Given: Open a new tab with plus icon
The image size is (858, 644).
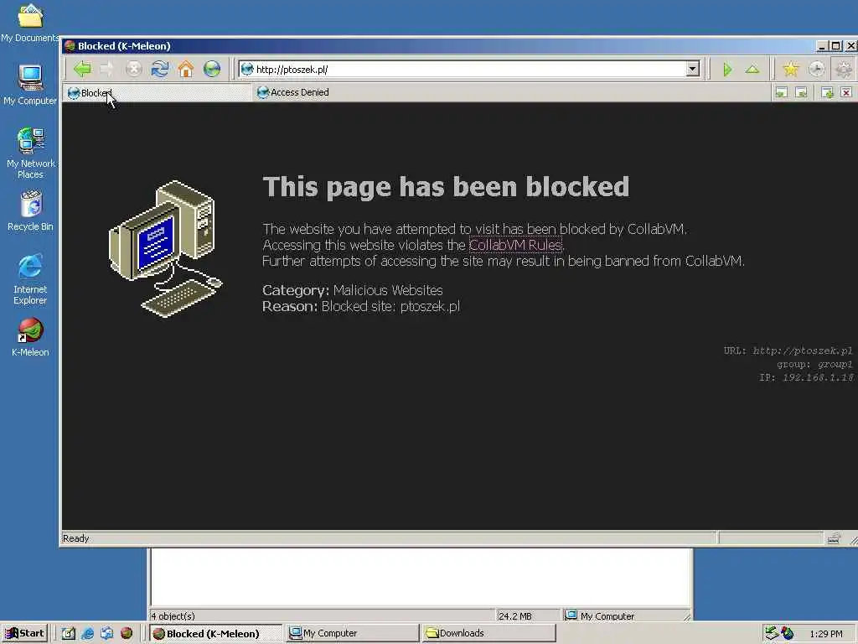Looking at the screenshot, I should [827, 92].
